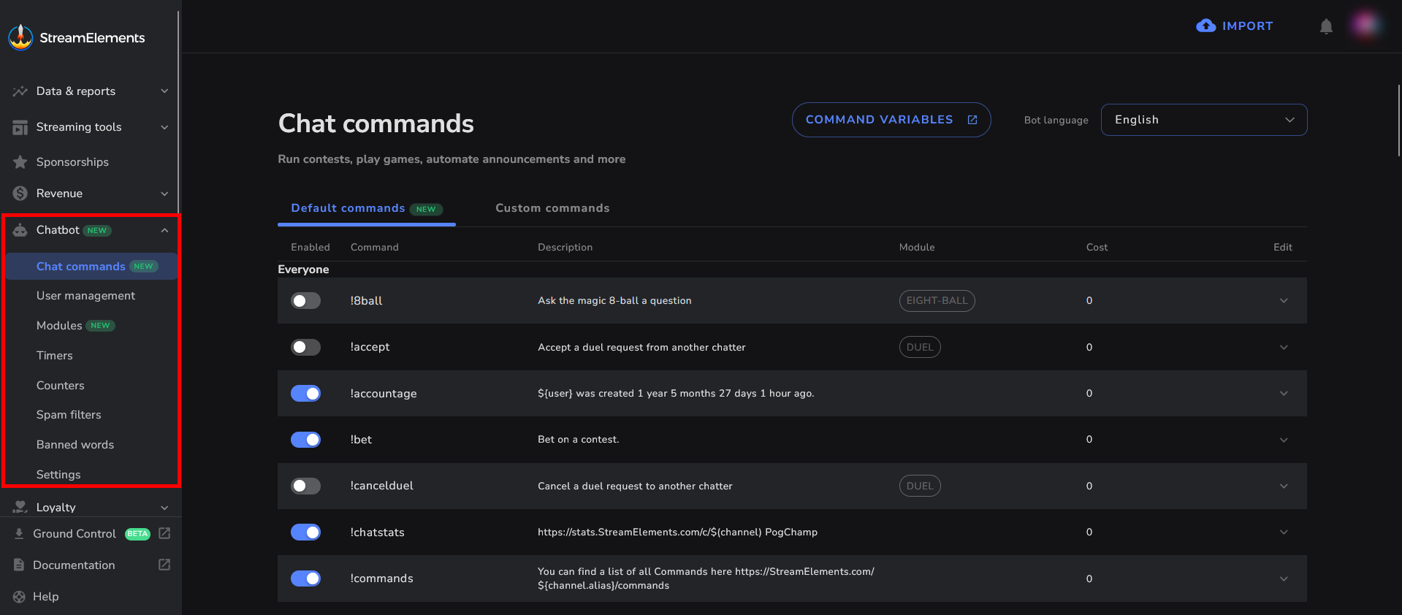Expand the !chatstats row edit chevron
The width and height of the screenshot is (1402, 615).
point(1284,532)
